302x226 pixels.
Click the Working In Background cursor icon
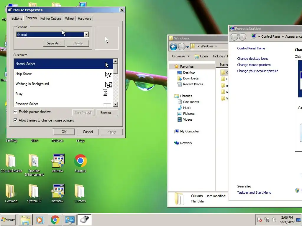pos(109,85)
